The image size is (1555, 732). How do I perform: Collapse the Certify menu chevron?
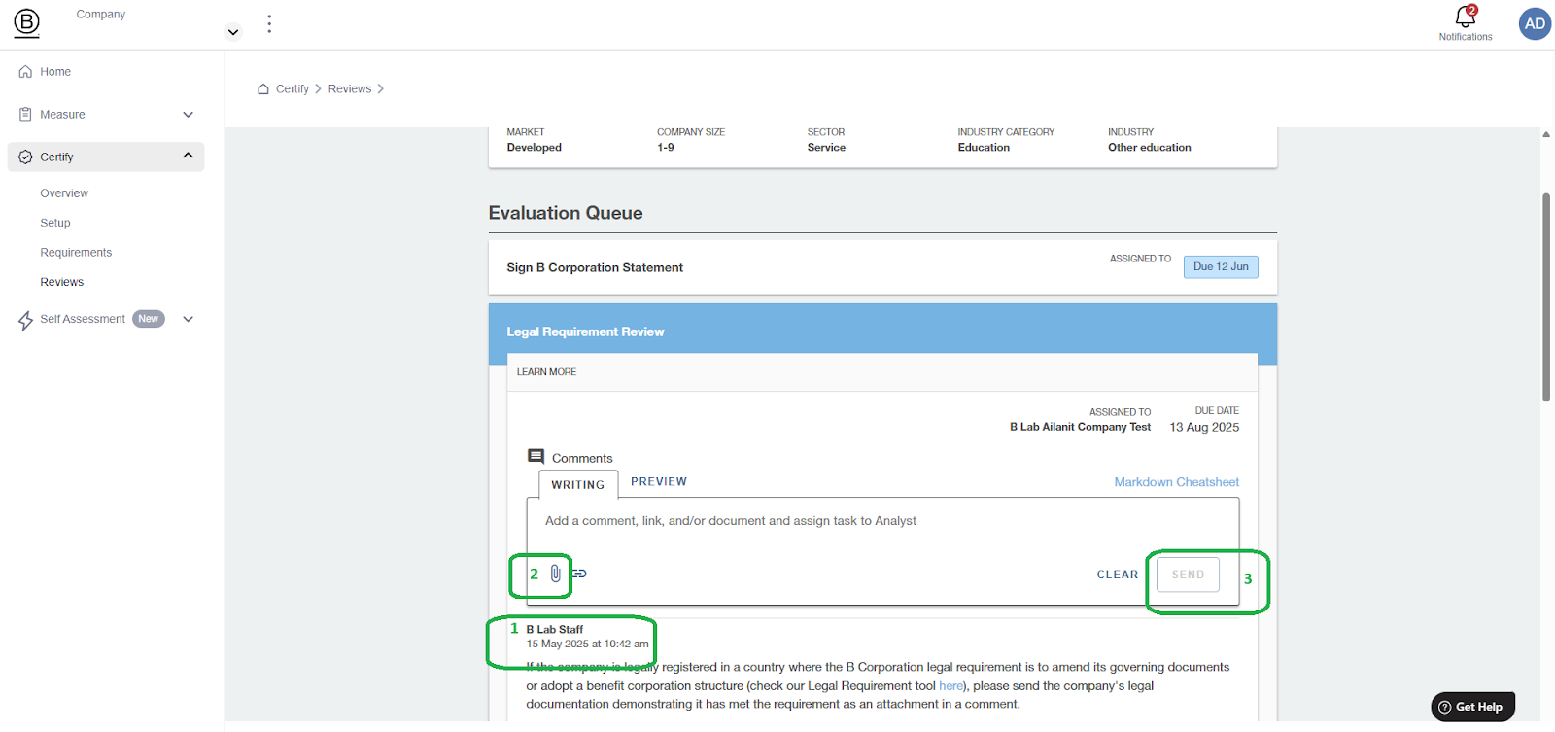point(189,156)
